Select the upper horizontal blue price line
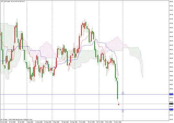 [x=84, y=94]
